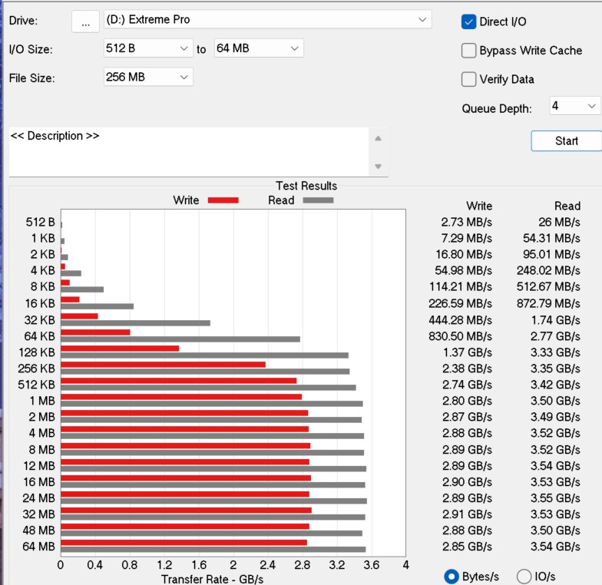Expand the maximum I/O Size 64 MB dropdown
This screenshot has width=602, height=585.
tap(259, 48)
